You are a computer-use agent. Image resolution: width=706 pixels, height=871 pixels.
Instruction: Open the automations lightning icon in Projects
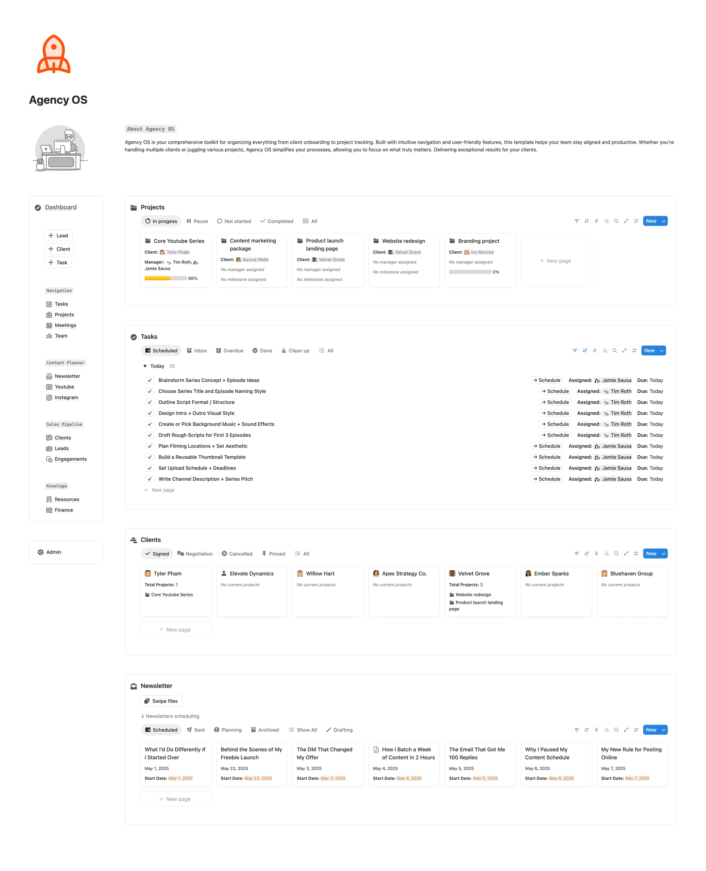click(596, 221)
